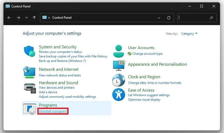The height and width of the screenshot is (133, 224).
Task: Open the recent locations chevron dropdown
Action: point(26,18)
